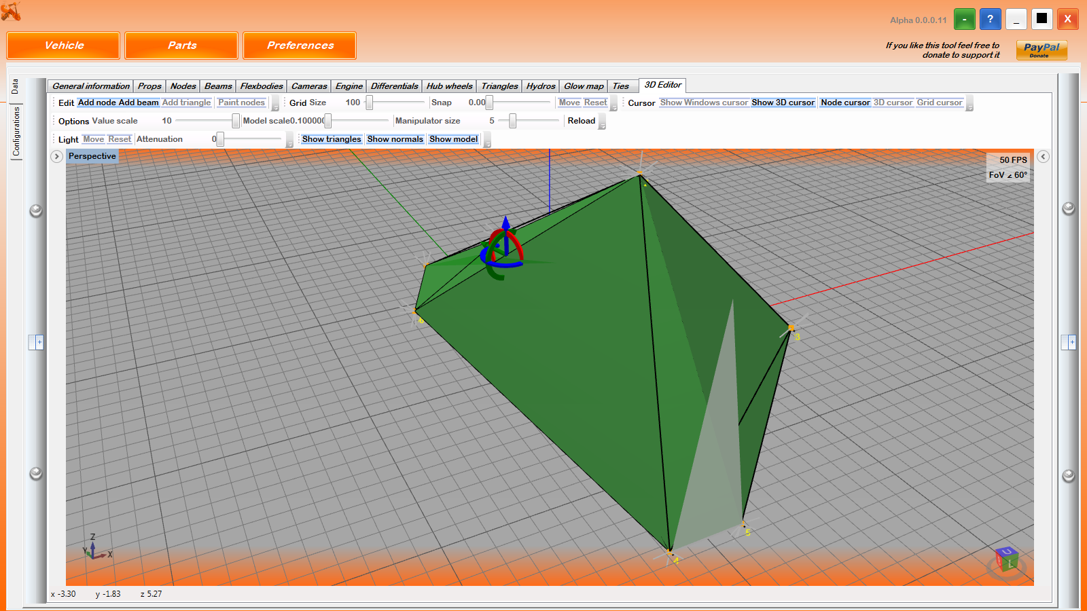Adjust the Value scale slider

click(207, 121)
